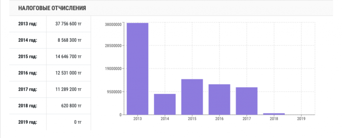Click the 11 289 200 тг value
Viewport: 342px width, 138px height.
[68, 89]
